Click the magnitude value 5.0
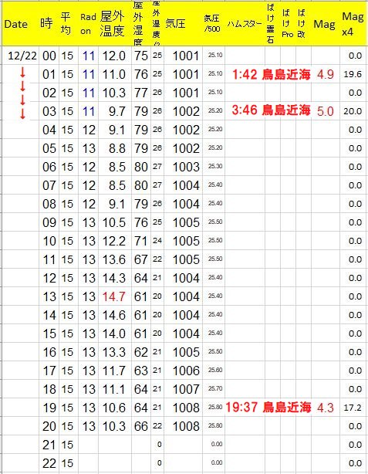Image resolution: width=368 pixels, height=474 pixels. (326, 111)
